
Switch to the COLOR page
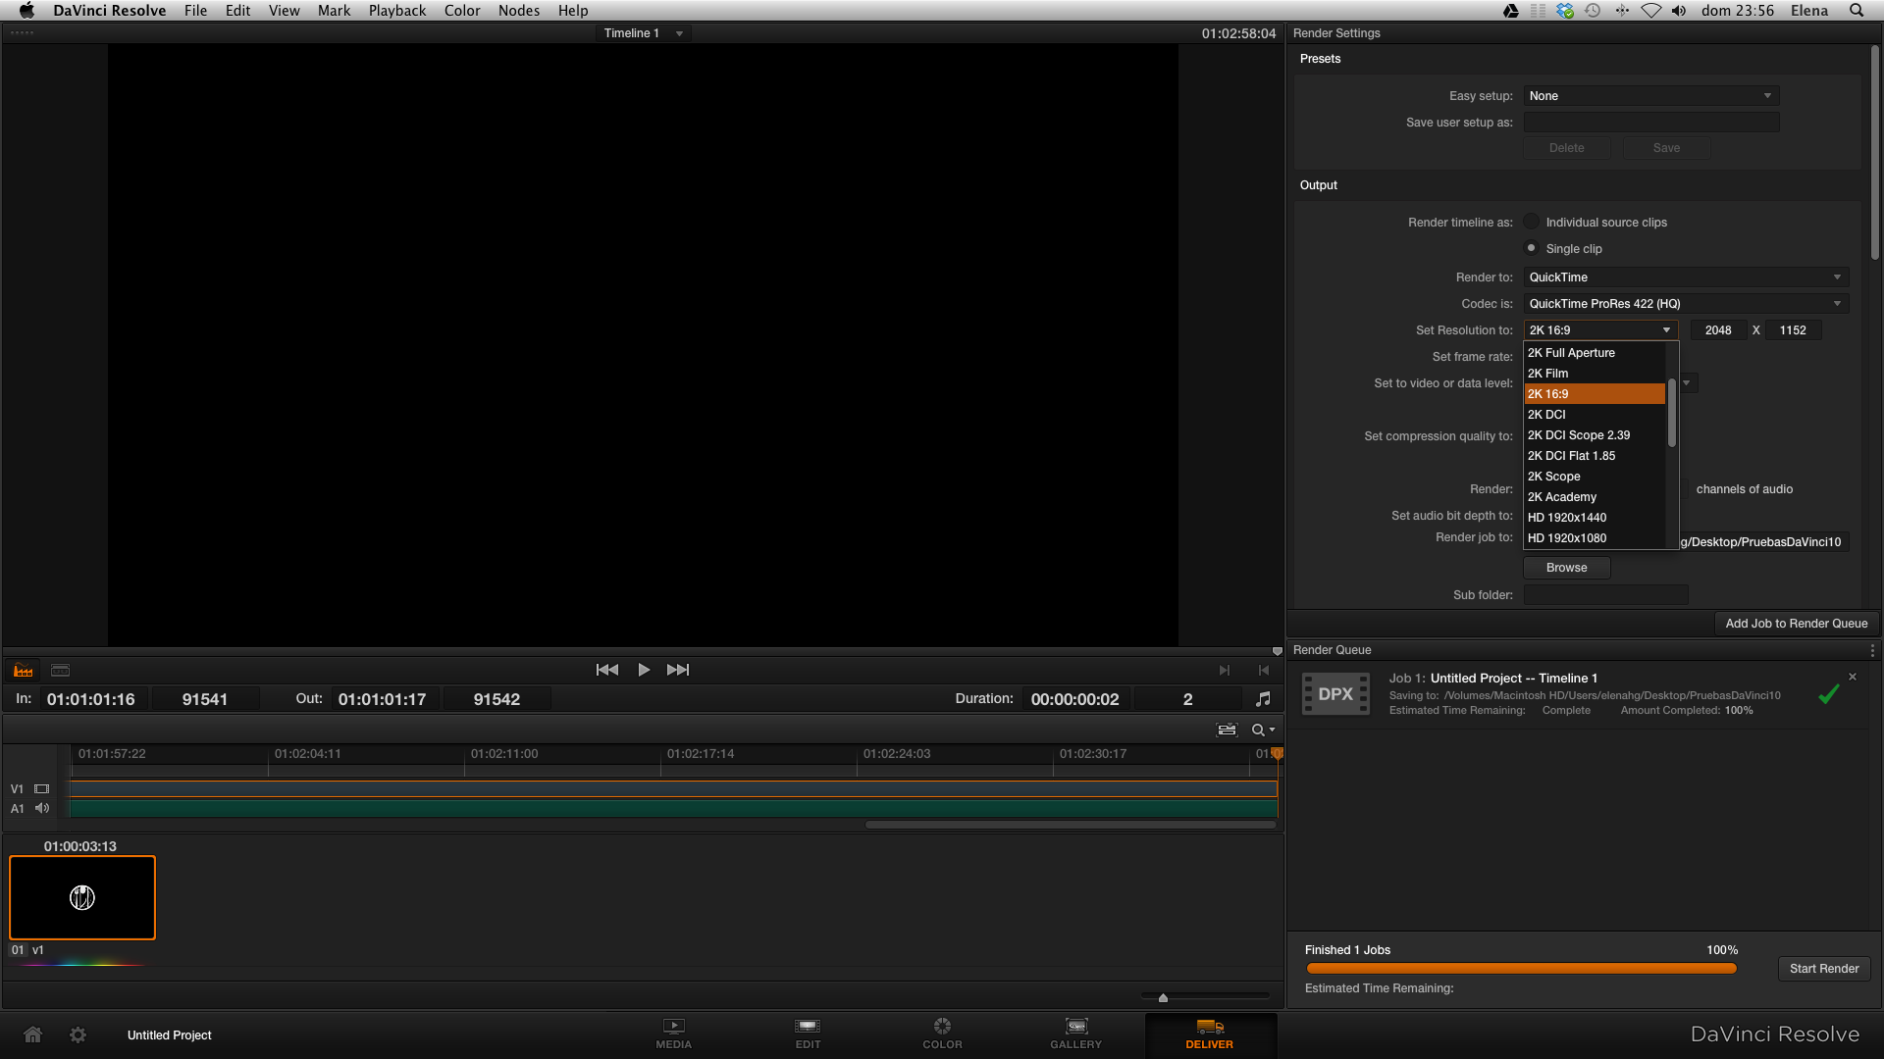tap(942, 1034)
